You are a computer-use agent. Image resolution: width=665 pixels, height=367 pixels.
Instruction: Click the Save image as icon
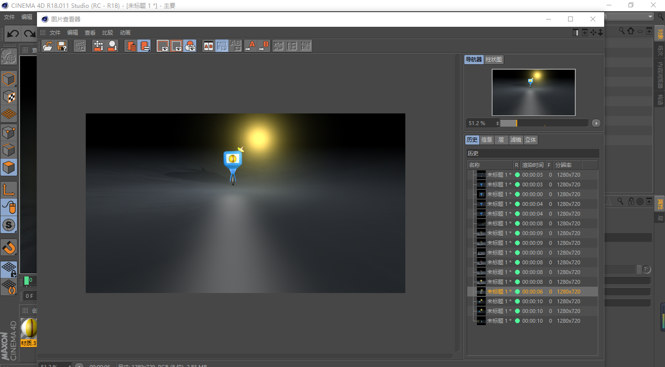pos(62,46)
